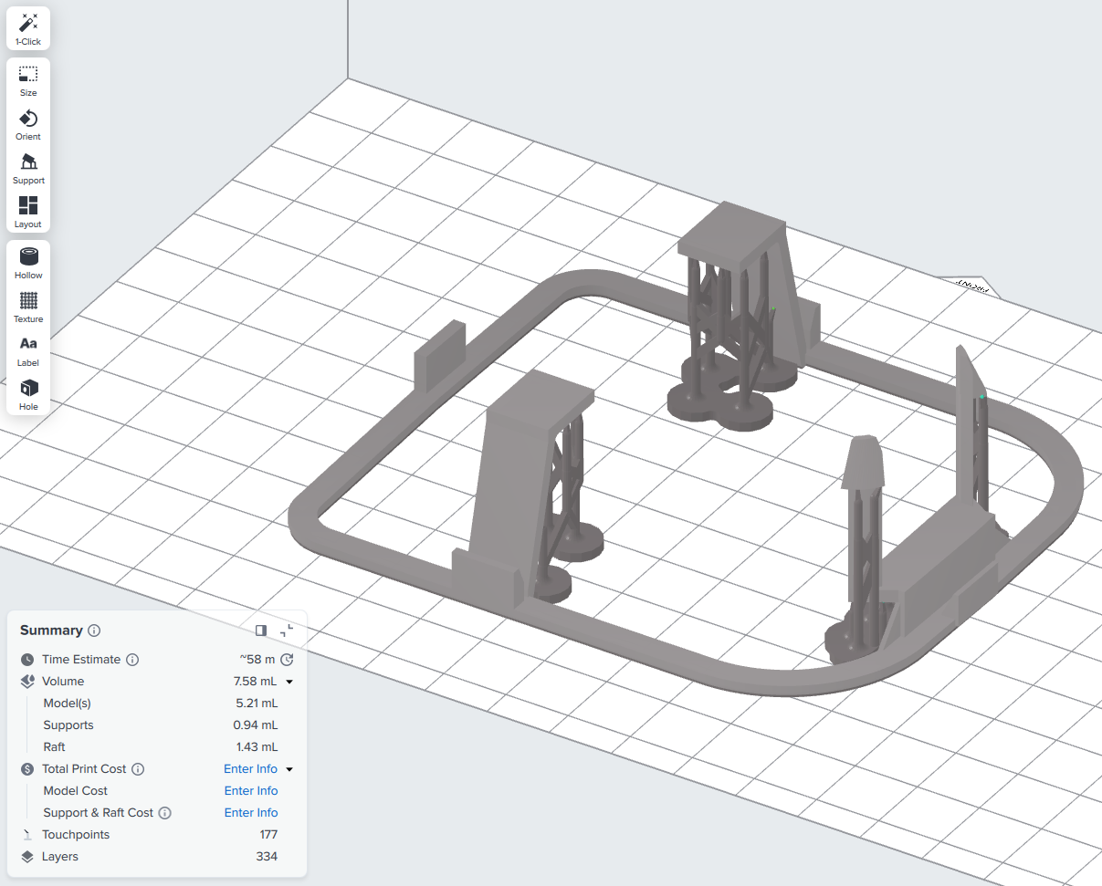Click the Supports label in Summary
The height and width of the screenshot is (886, 1102).
68,725
